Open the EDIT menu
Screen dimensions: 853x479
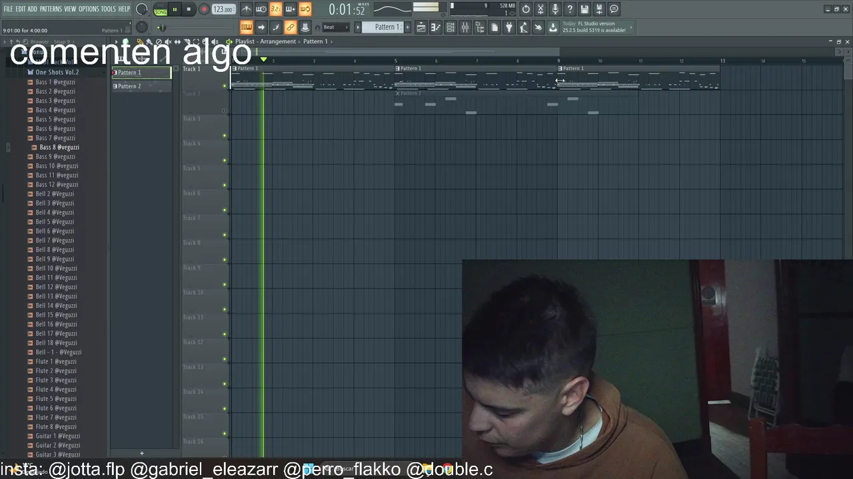[21, 9]
